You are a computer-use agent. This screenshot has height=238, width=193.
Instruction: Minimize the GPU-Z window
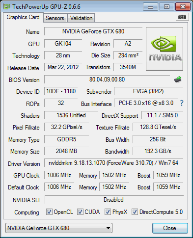click(150, 7)
